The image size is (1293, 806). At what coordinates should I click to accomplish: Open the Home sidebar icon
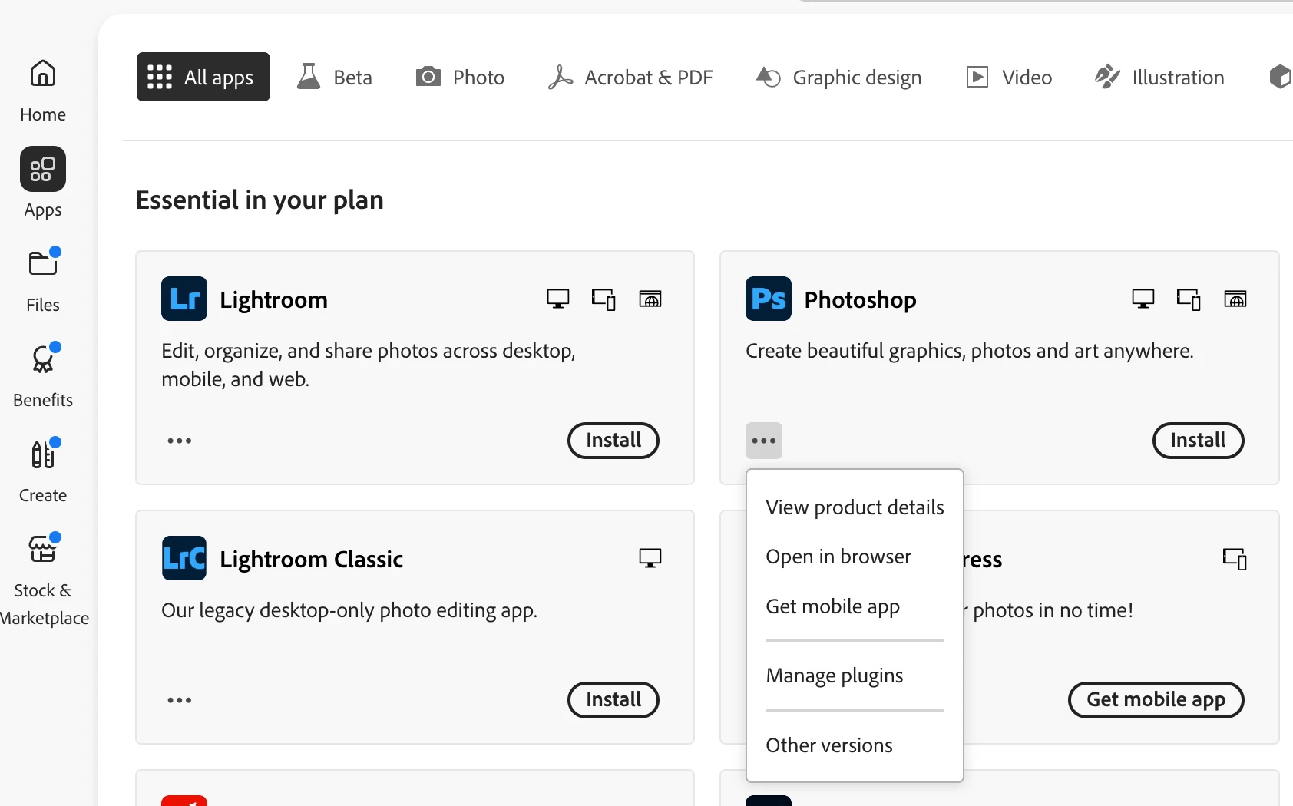pos(43,74)
